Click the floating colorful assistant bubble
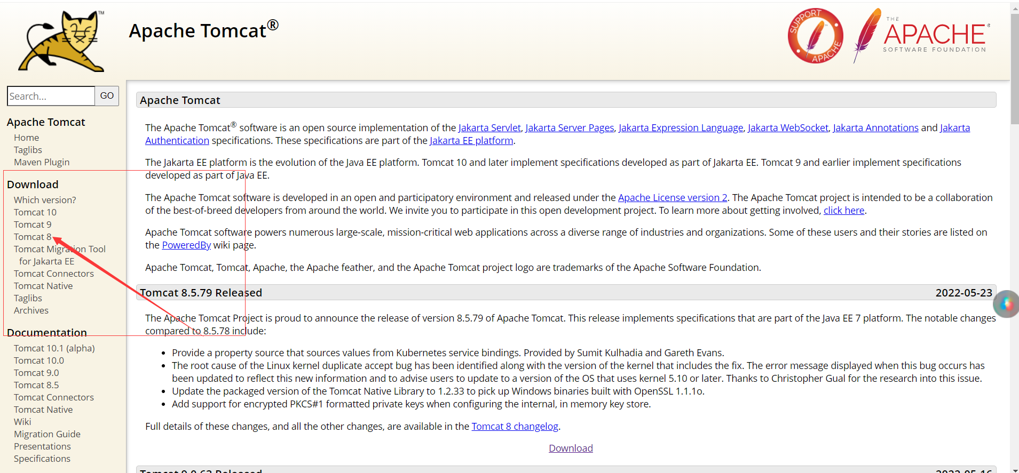Image resolution: width=1019 pixels, height=473 pixels. click(1006, 304)
